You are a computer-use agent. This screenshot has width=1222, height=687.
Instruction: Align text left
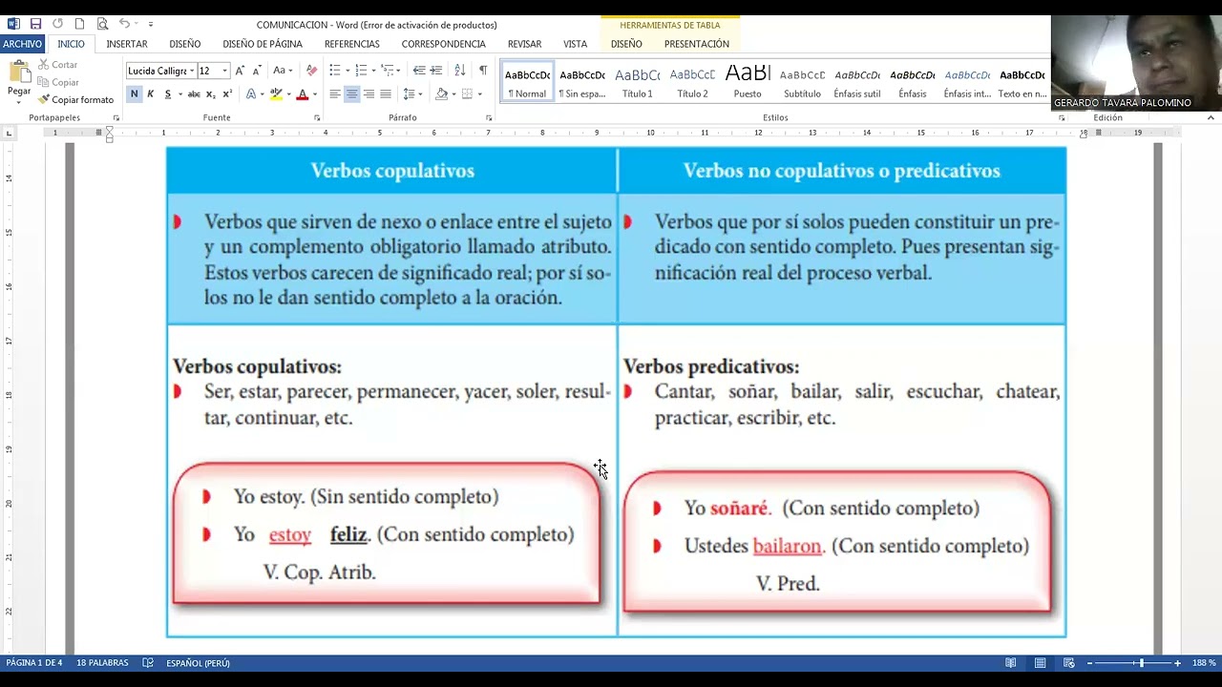click(335, 94)
